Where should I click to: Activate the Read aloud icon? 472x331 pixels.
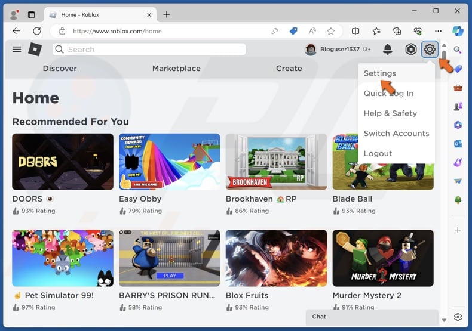(x=312, y=31)
